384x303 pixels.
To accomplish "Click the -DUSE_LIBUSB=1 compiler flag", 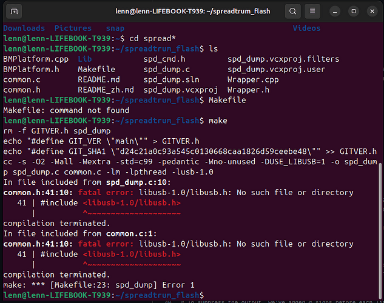I will pyautogui.click(x=293, y=162).
